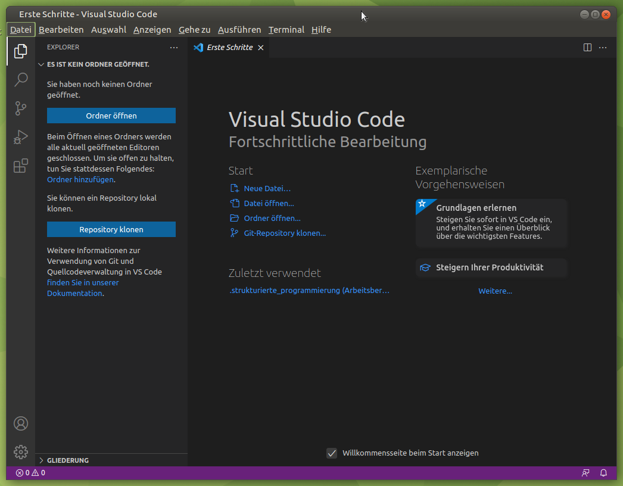The image size is (623, 486).
Task: Click errors and warnings indicator in status bar
Action: (30, 473)
